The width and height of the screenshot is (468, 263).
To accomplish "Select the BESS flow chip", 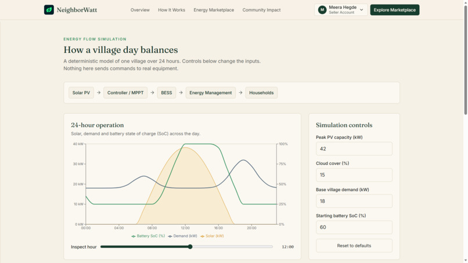I will (x=167, y=93).
